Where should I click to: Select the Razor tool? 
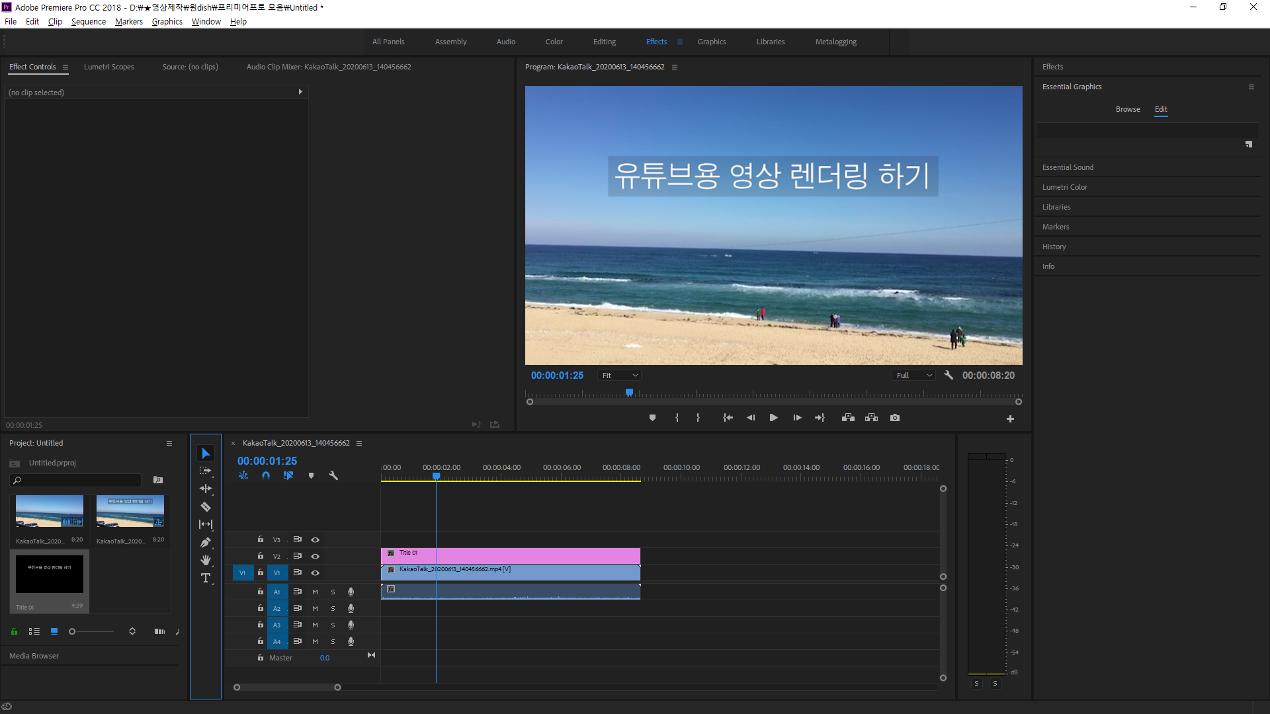(x=206, y=507)
